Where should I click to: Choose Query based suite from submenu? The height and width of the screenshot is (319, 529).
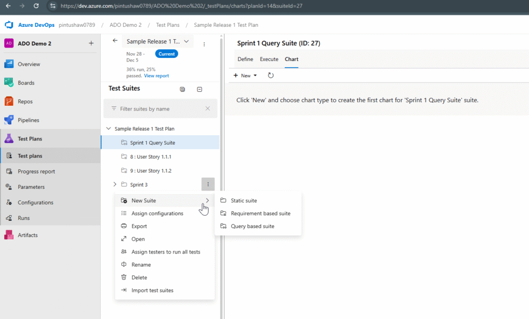click(x=252, y=226)
